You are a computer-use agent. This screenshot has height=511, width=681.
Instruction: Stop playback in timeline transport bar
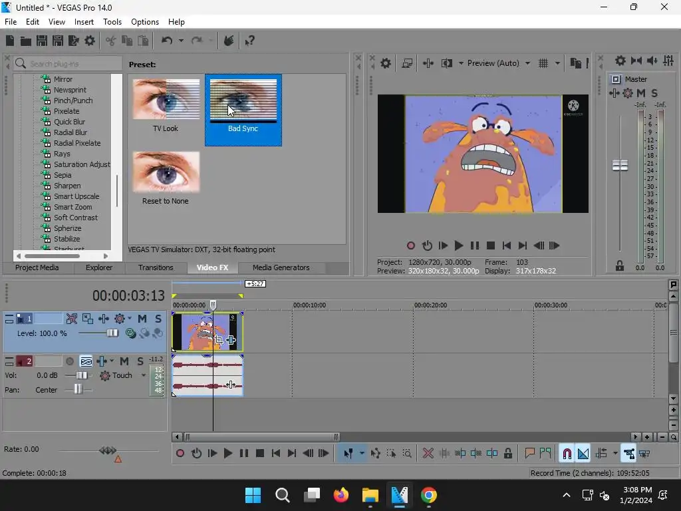pyautogui.click(x=260, y=454)
